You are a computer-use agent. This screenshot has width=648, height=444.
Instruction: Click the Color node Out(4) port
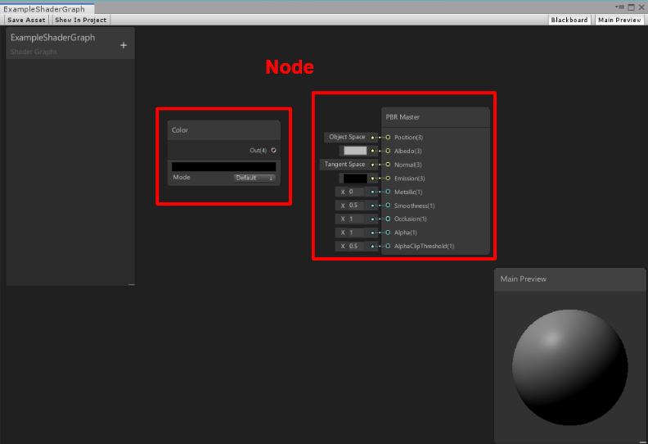pyautogui.click(x=273, y=150)
